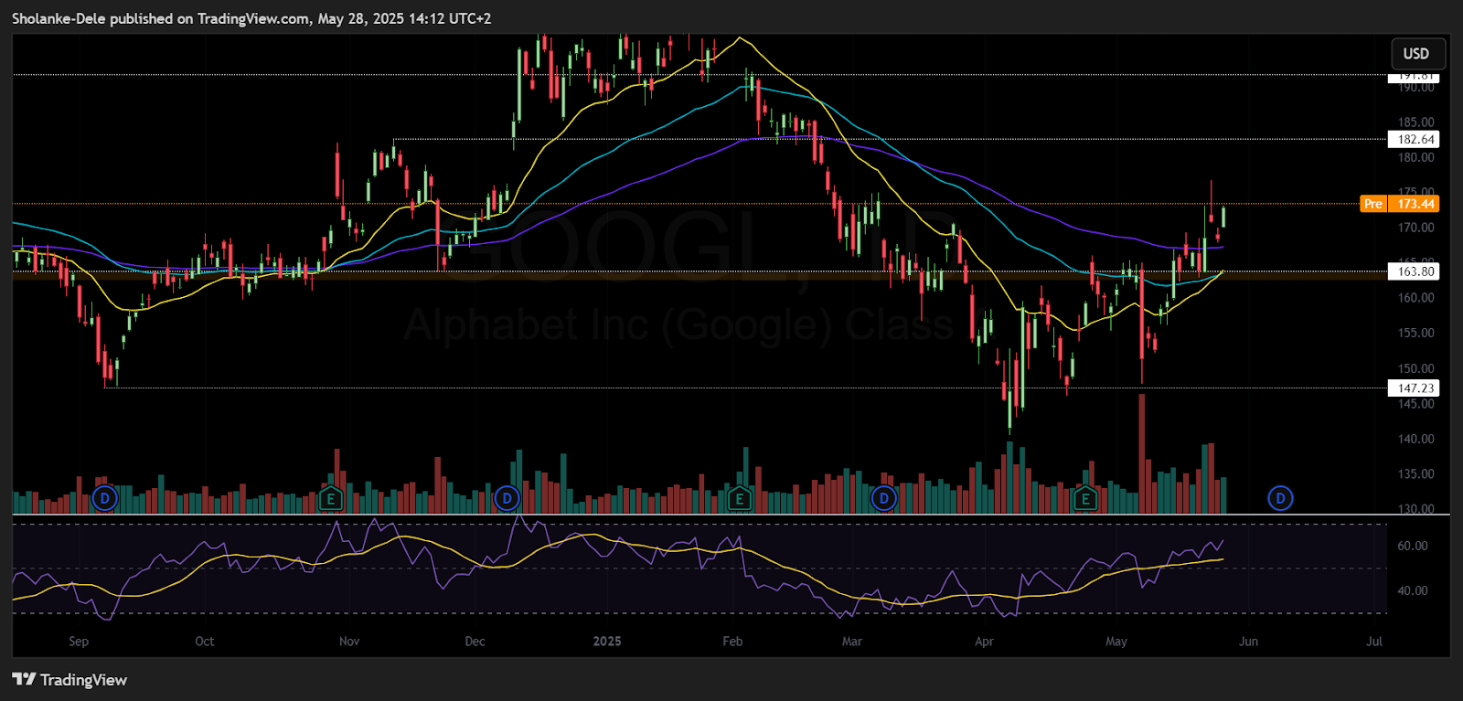Click the 140.00 price axis label
This screenshot has width=1463, height=701.
pos(1415,439)
